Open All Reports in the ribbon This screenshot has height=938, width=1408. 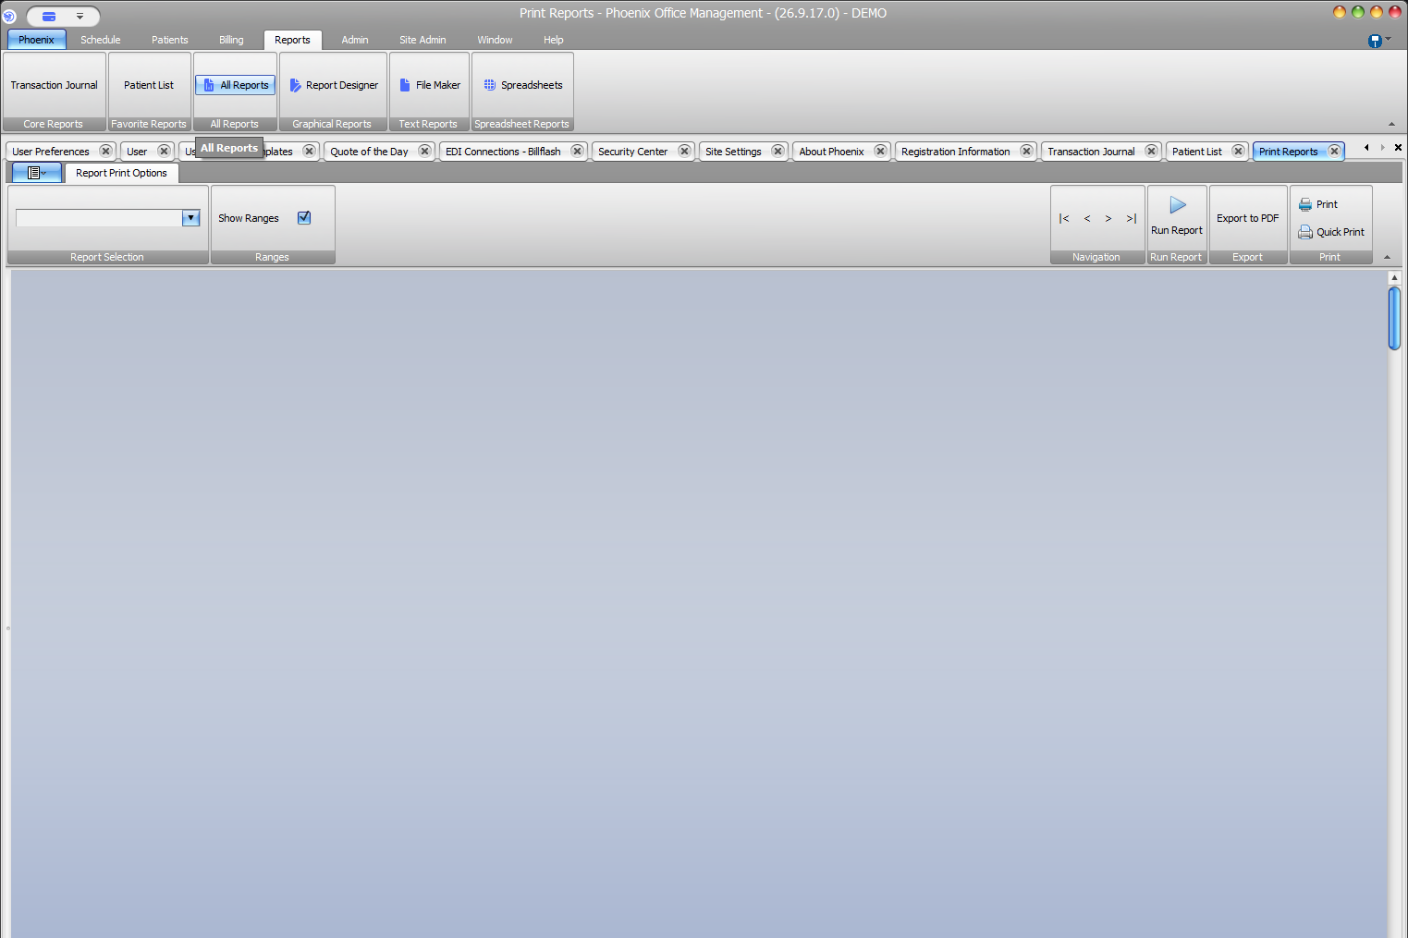tap(235, 85)
